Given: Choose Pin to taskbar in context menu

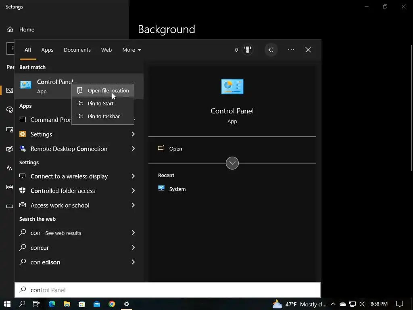Looking at the screenshot, I should click(103, 116).
